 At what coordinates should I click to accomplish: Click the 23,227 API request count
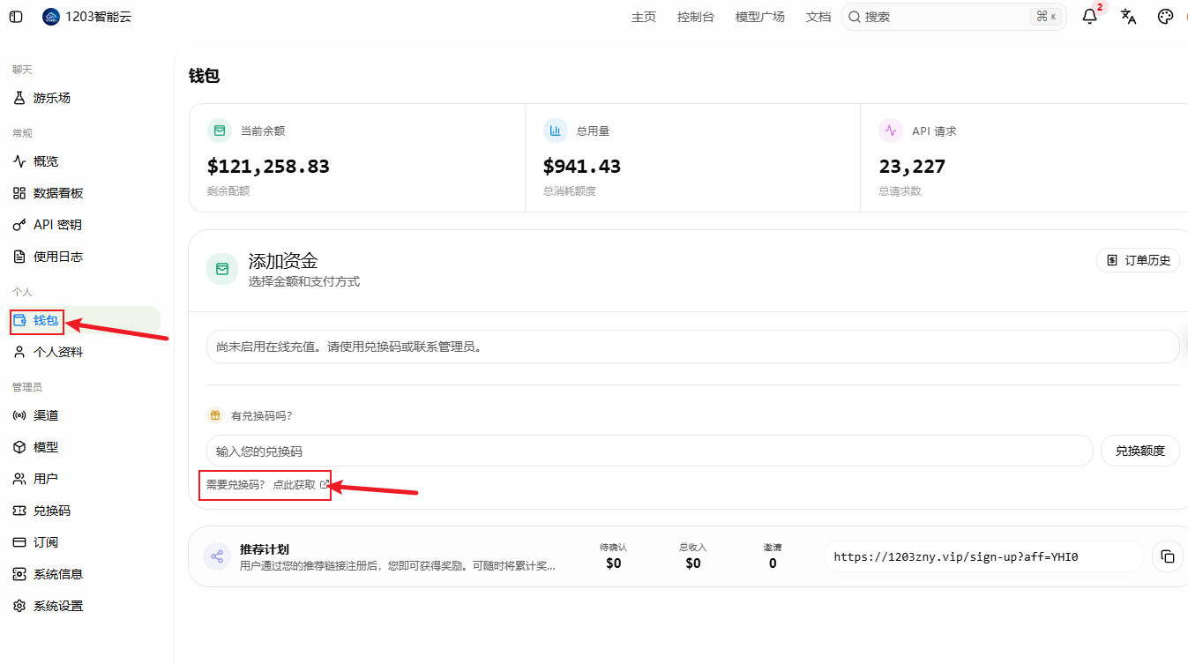coord(912,166)
